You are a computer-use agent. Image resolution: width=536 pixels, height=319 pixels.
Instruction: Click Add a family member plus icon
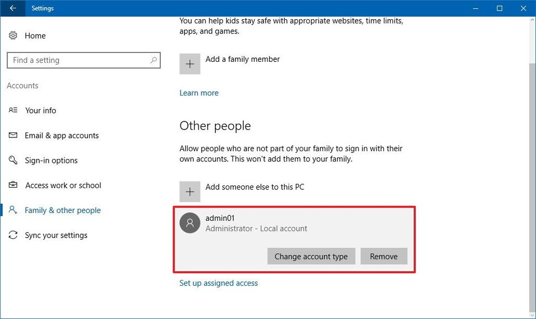(190, 63)
